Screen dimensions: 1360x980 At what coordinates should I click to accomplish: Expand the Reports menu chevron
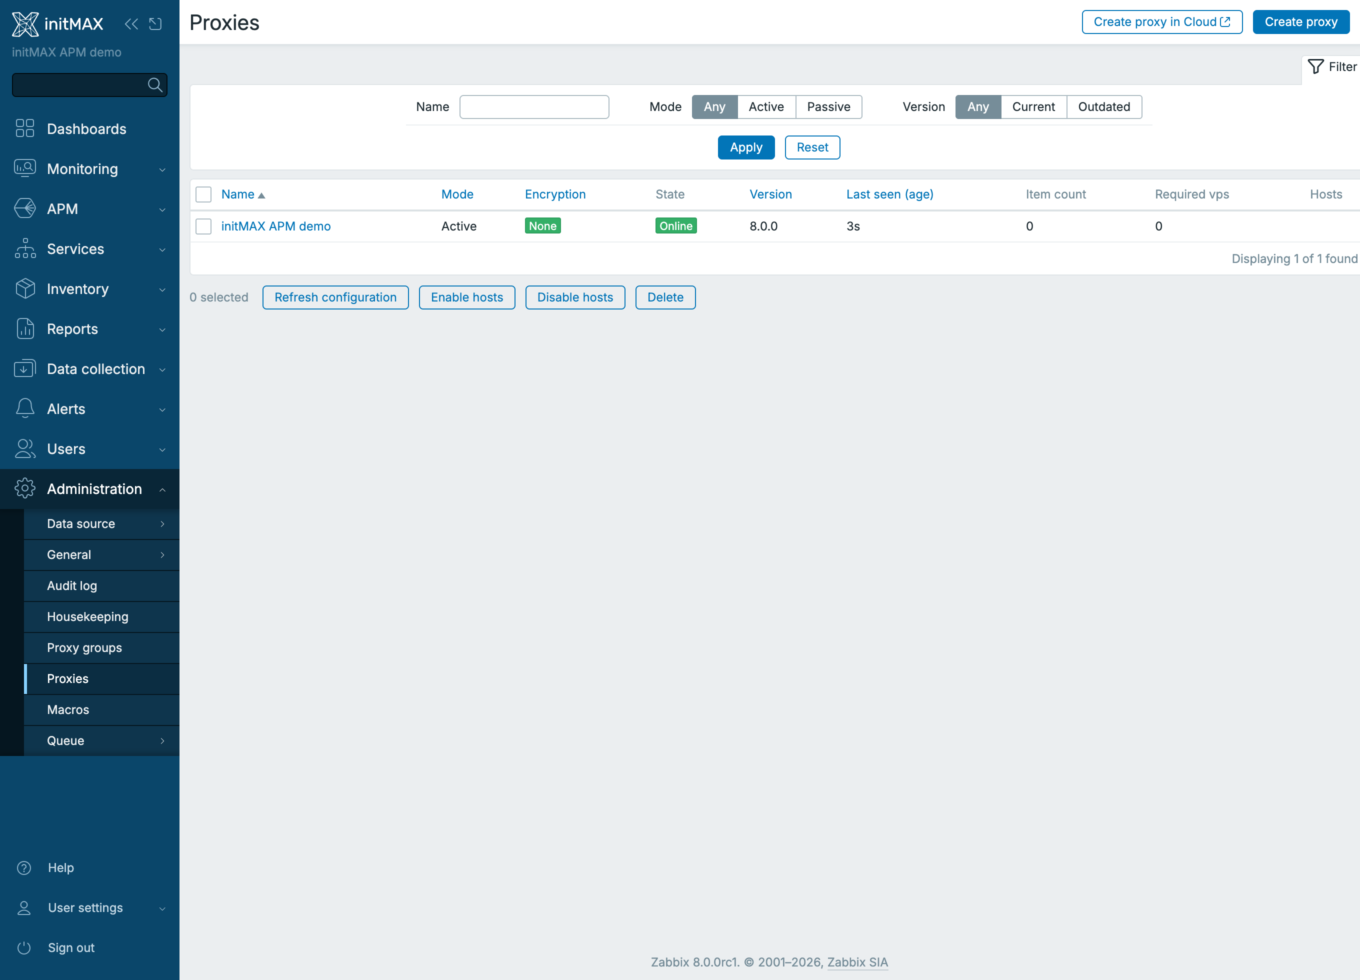coord(162,330)
